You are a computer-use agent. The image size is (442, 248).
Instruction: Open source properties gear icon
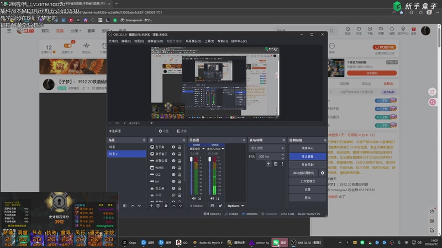point(165,206)
